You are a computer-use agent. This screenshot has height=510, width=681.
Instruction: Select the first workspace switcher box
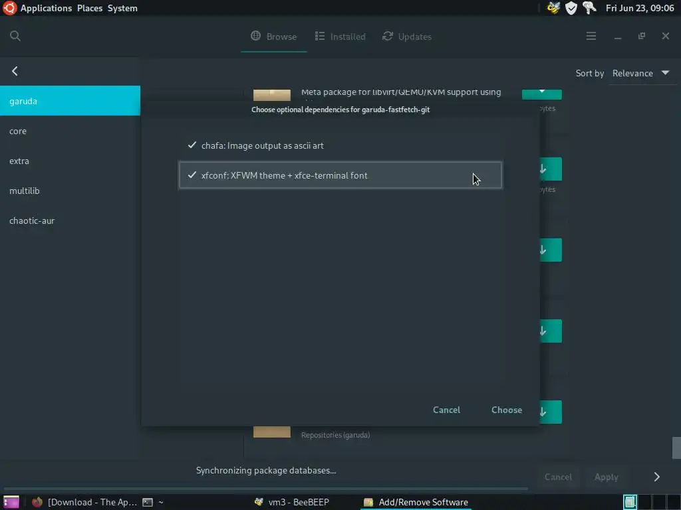click(630, 502)
